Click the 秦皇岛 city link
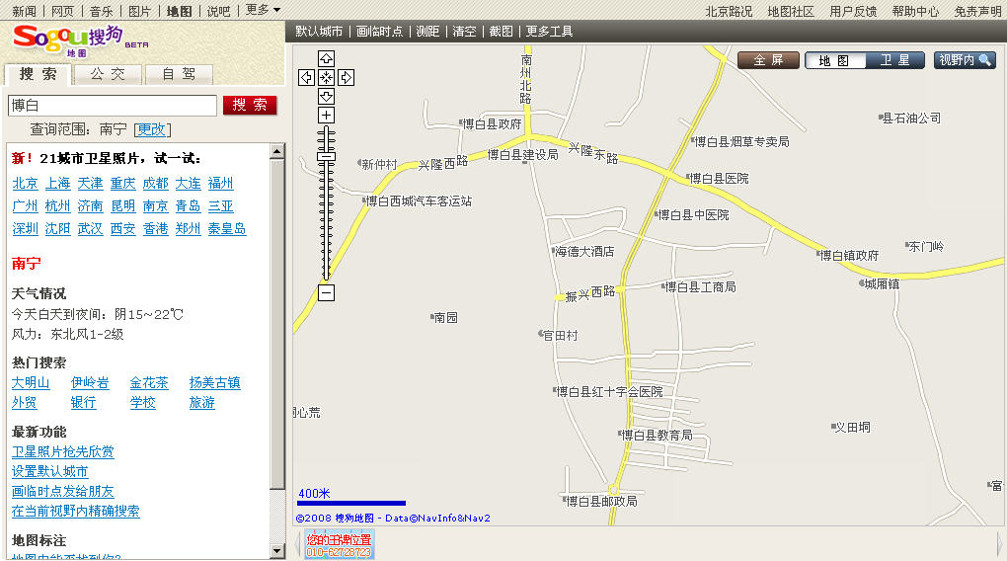Screen dimensions: 1007x561 pyautogui.click(x=227, y=229)
